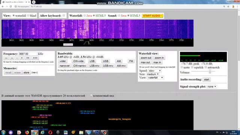Switch to Chrome in the taskbar

click(34, 132)
